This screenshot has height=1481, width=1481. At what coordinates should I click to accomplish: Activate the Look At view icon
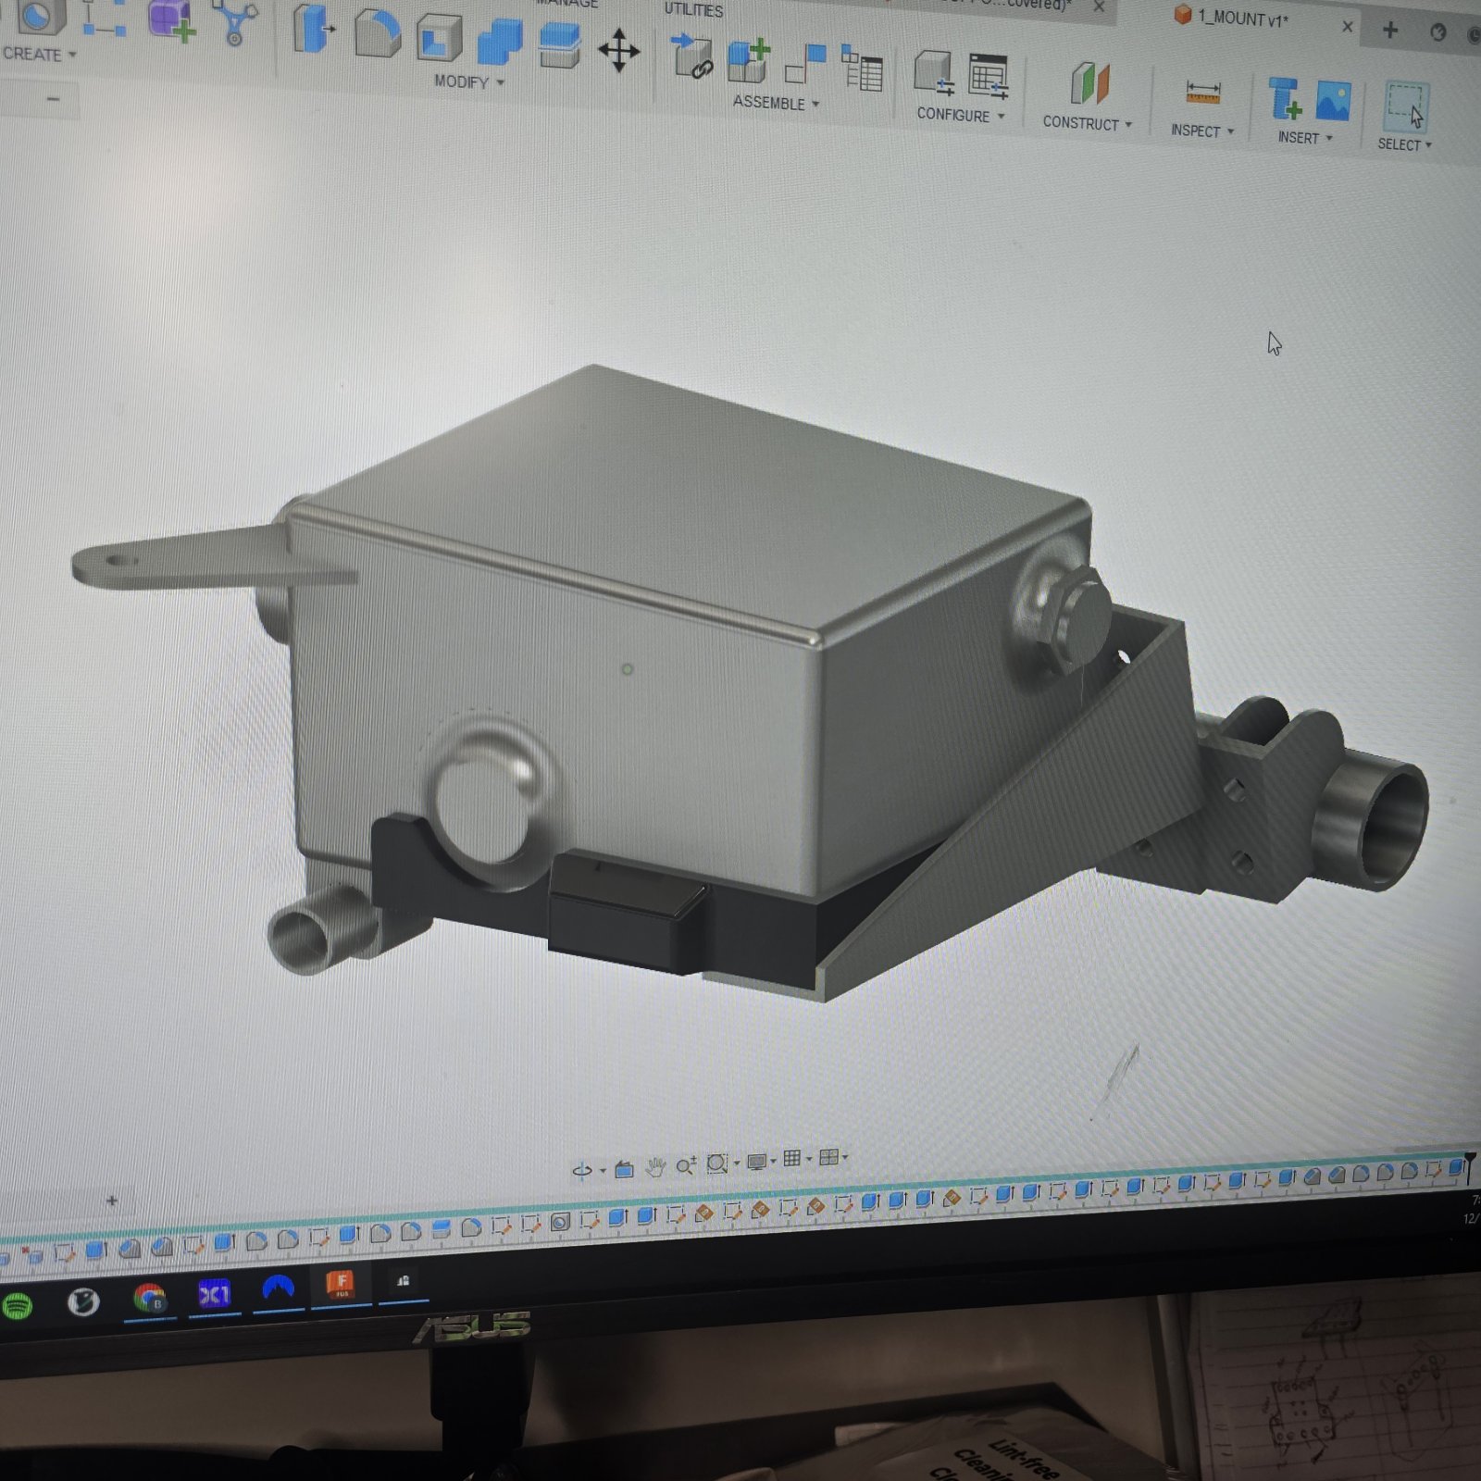point(624,1169)
